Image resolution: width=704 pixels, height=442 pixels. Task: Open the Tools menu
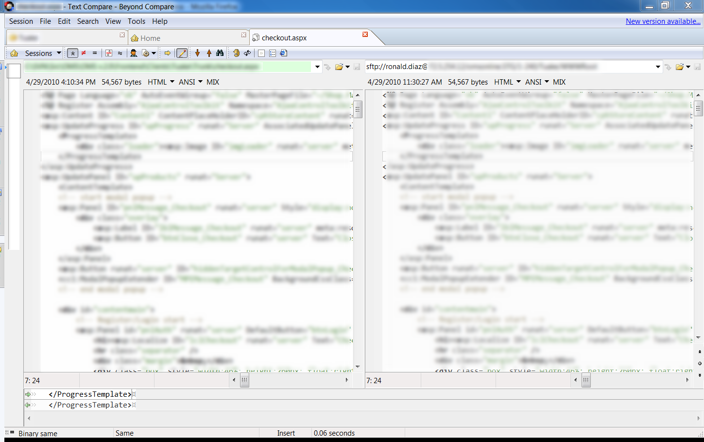137,21
